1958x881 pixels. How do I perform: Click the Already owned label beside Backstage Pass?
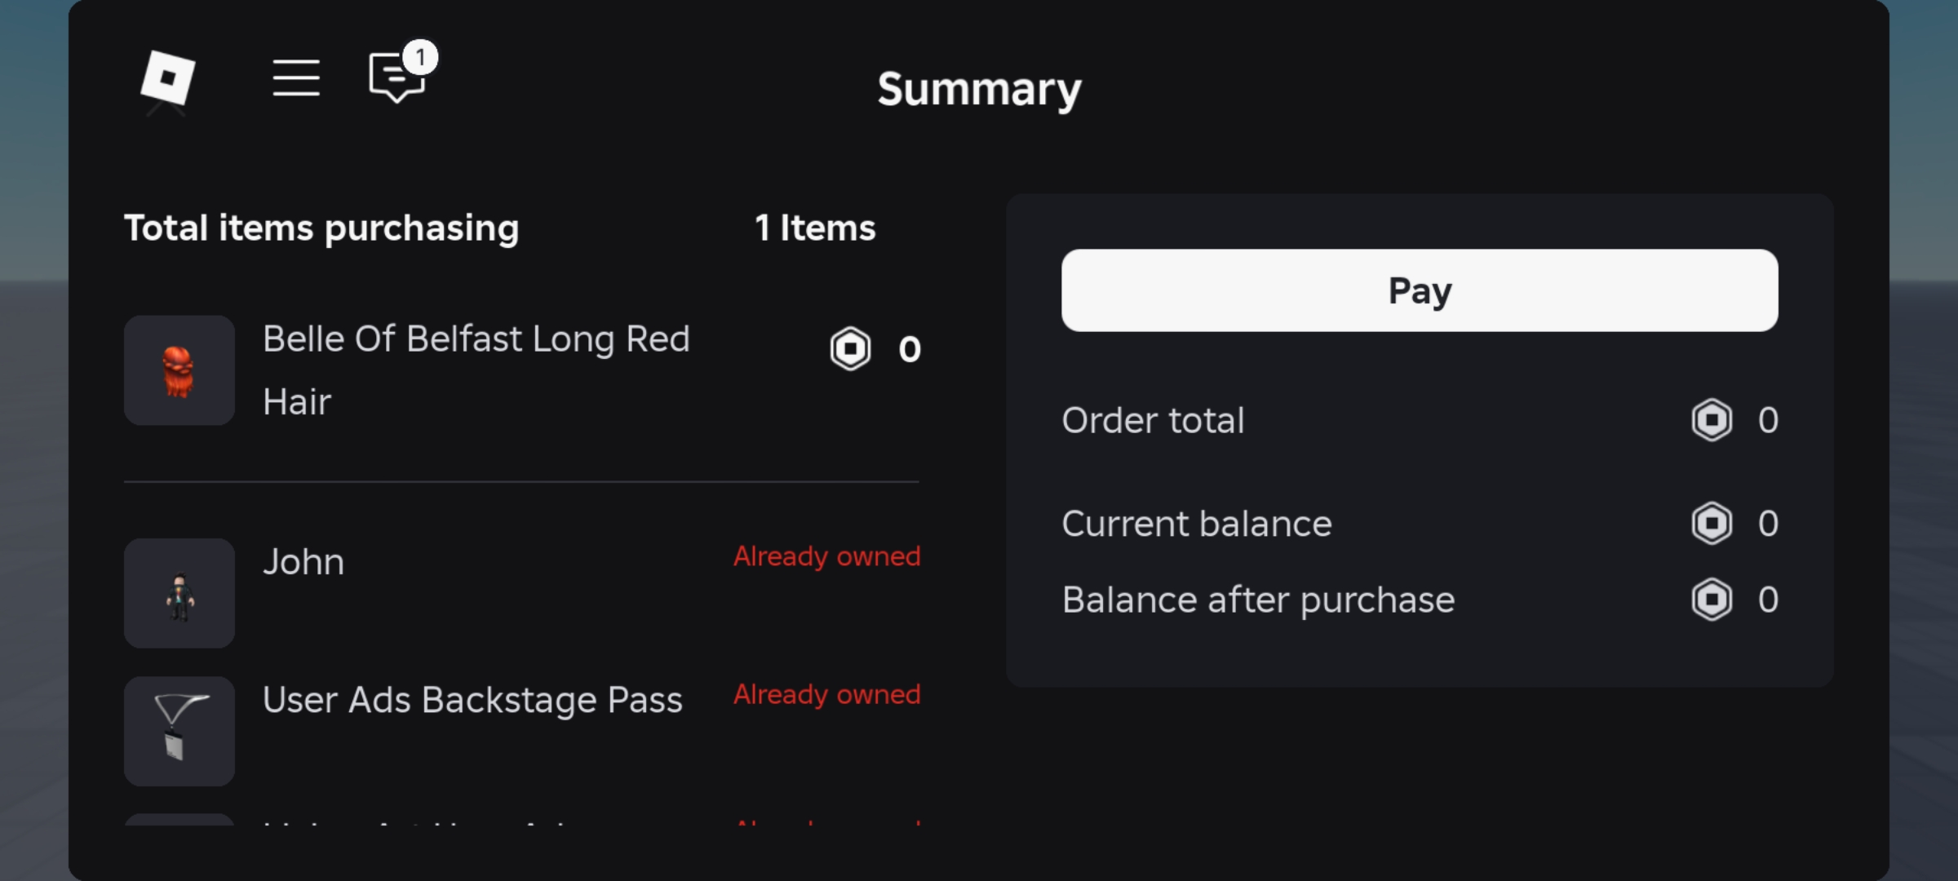[826, 694]
